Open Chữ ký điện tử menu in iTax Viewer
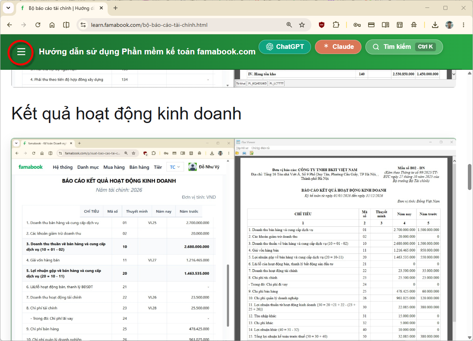The height and width of the screenshot is (341, 473). [x=260, y=148]
